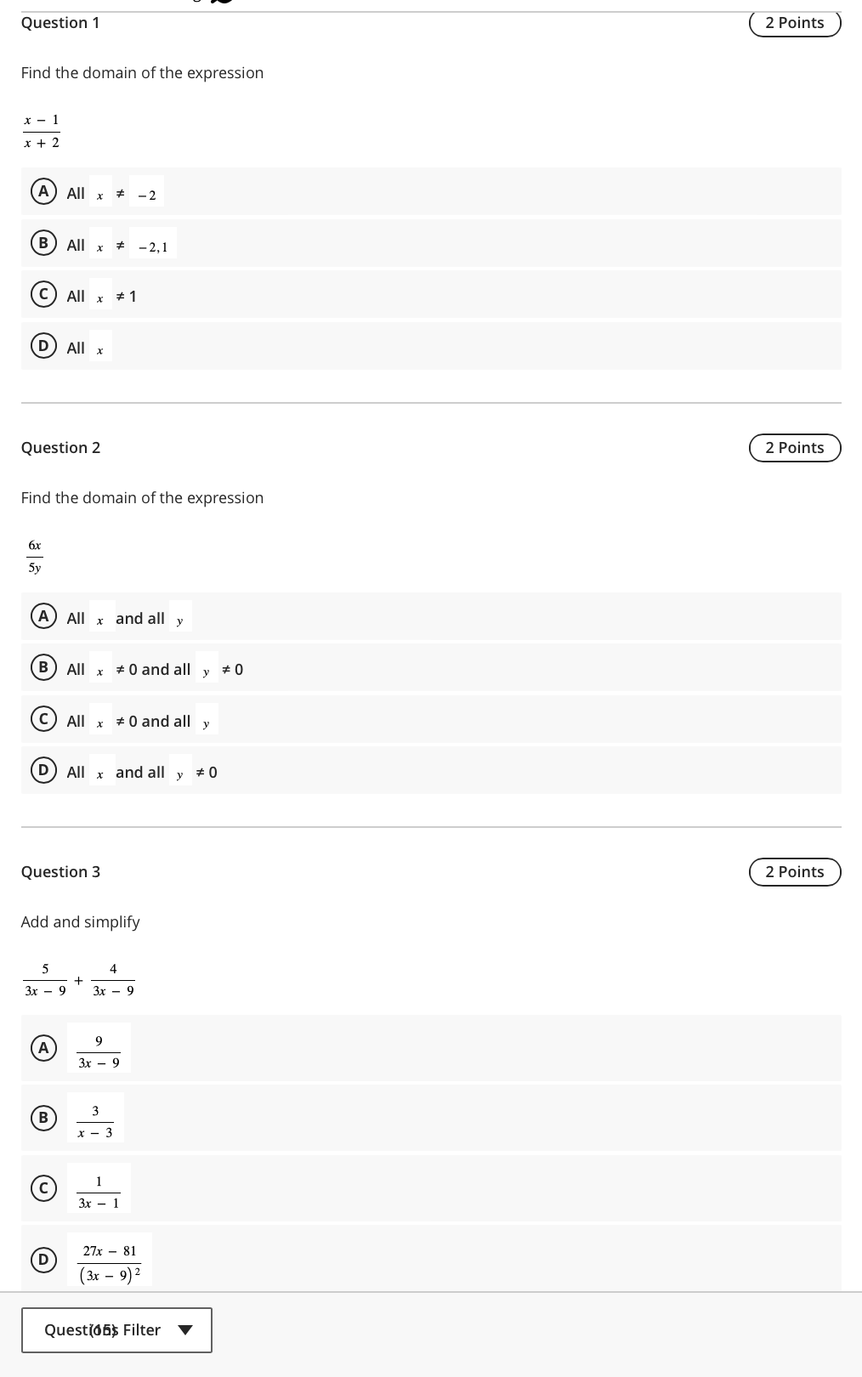The image size is (862, 1377).
Task: Click the Question 3 heading
Action: [x=60, y=871]
